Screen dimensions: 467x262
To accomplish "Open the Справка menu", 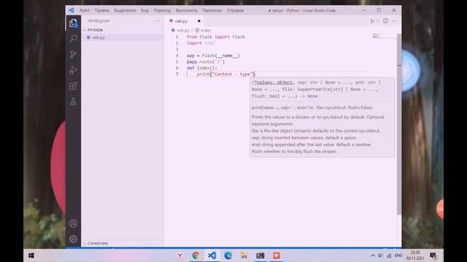I will [235, 10].
